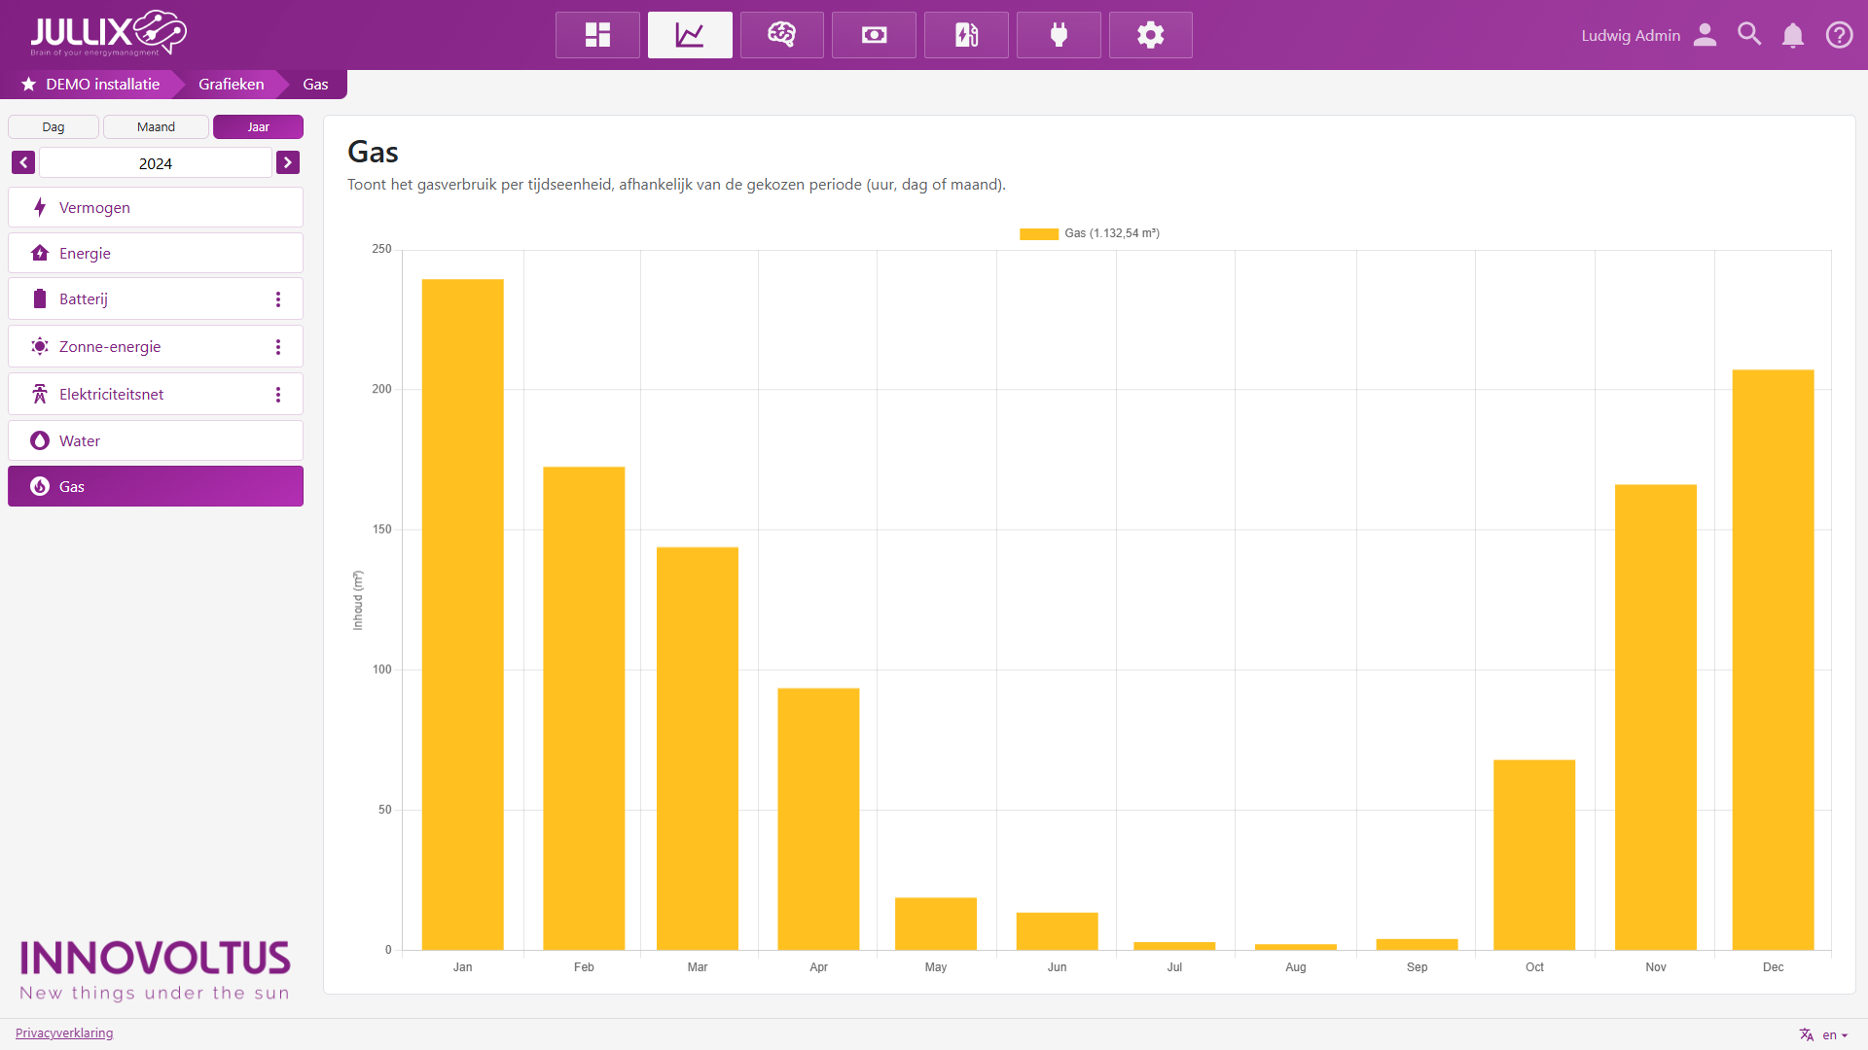
Task: Open the notifications bell
Action: (1793, 35)
